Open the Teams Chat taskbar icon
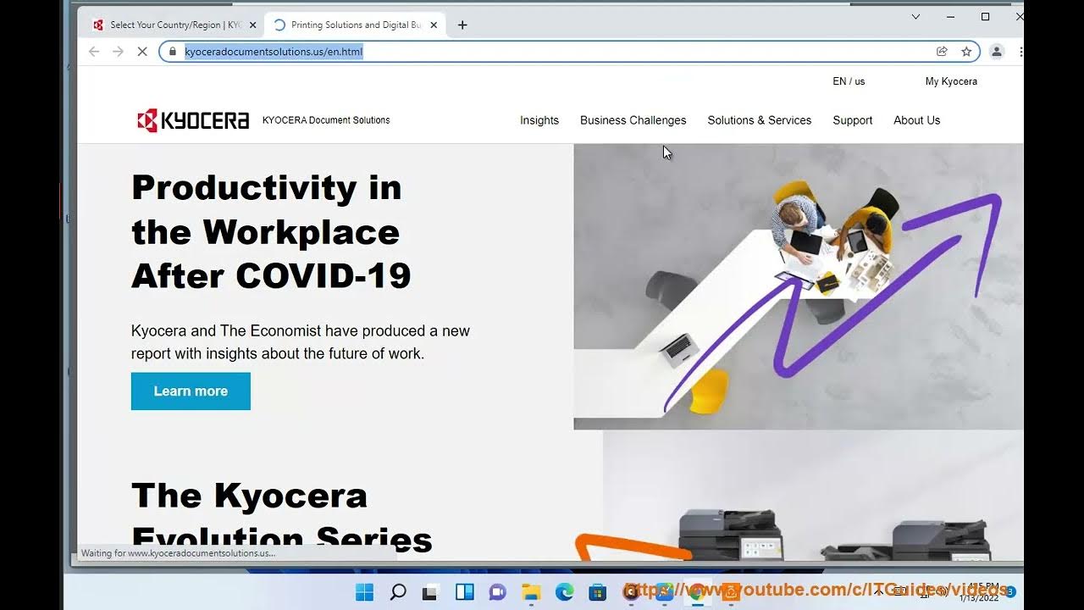 (x=498, y=592)
